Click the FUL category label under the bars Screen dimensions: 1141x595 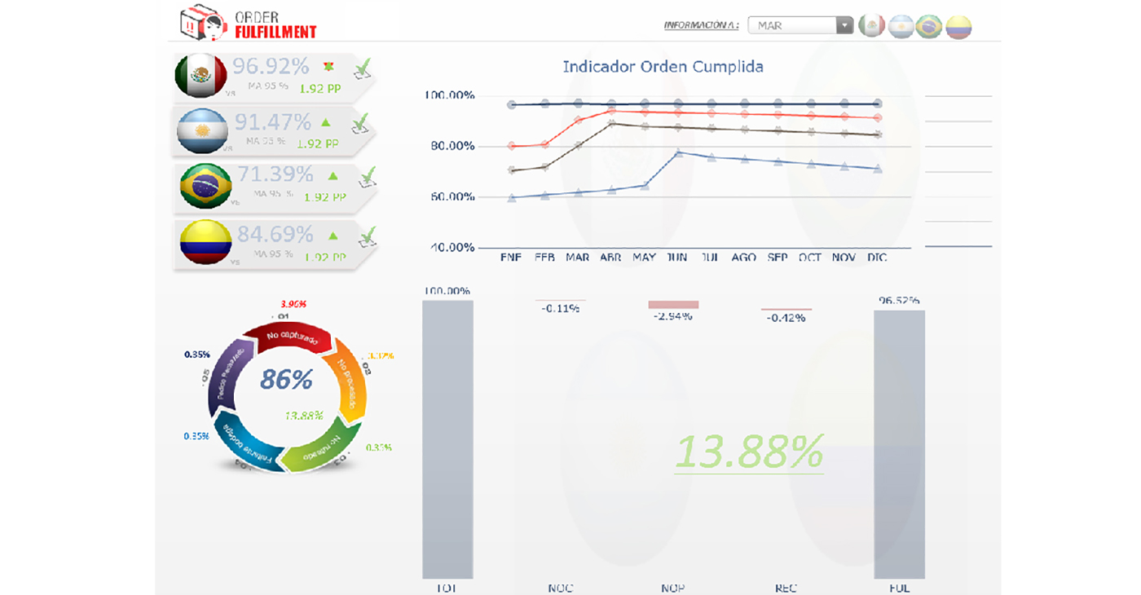tap(899, 588)
